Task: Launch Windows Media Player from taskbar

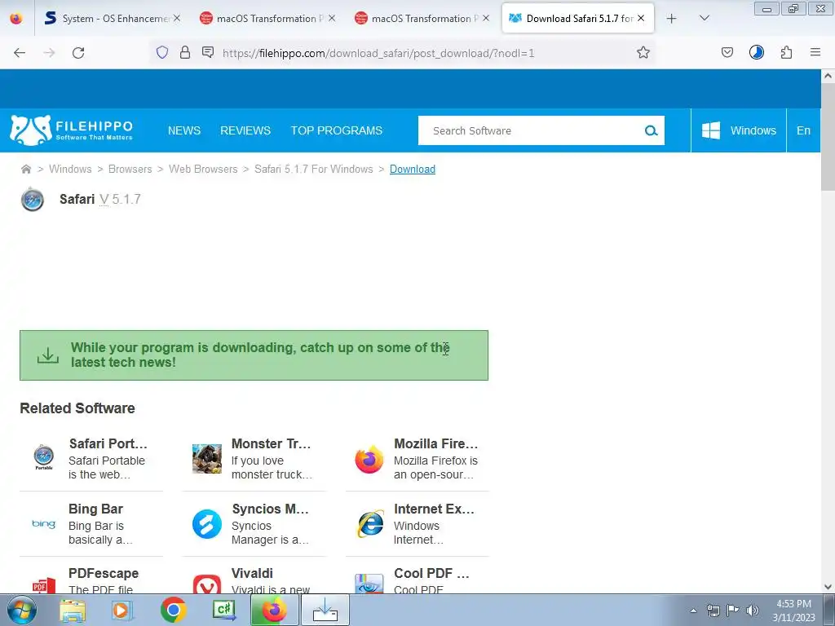Action: pos(122,610)
